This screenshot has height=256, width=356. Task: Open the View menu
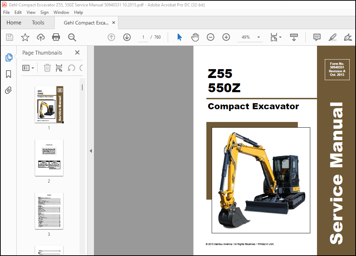31,12
